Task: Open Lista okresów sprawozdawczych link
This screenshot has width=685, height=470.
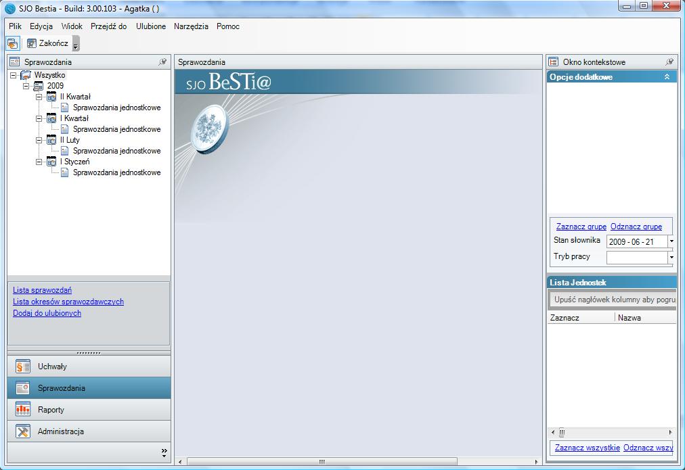Action: [68, 302]
